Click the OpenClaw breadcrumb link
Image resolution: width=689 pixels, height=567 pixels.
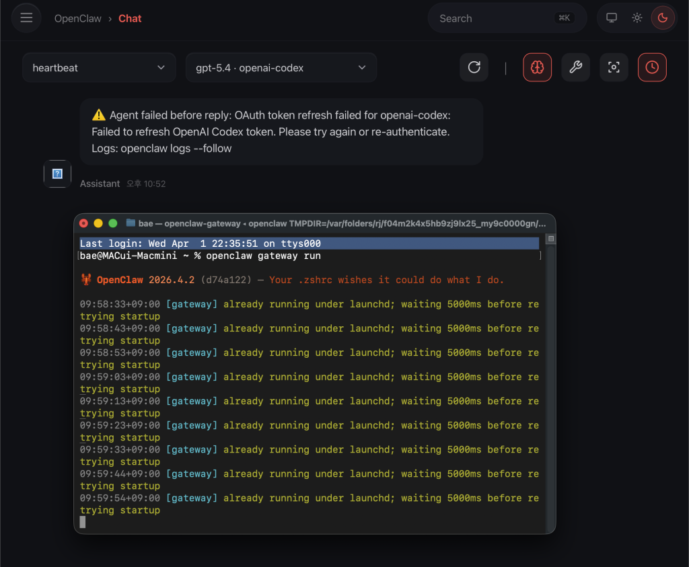pyautogui.click(x=77, y=19)
